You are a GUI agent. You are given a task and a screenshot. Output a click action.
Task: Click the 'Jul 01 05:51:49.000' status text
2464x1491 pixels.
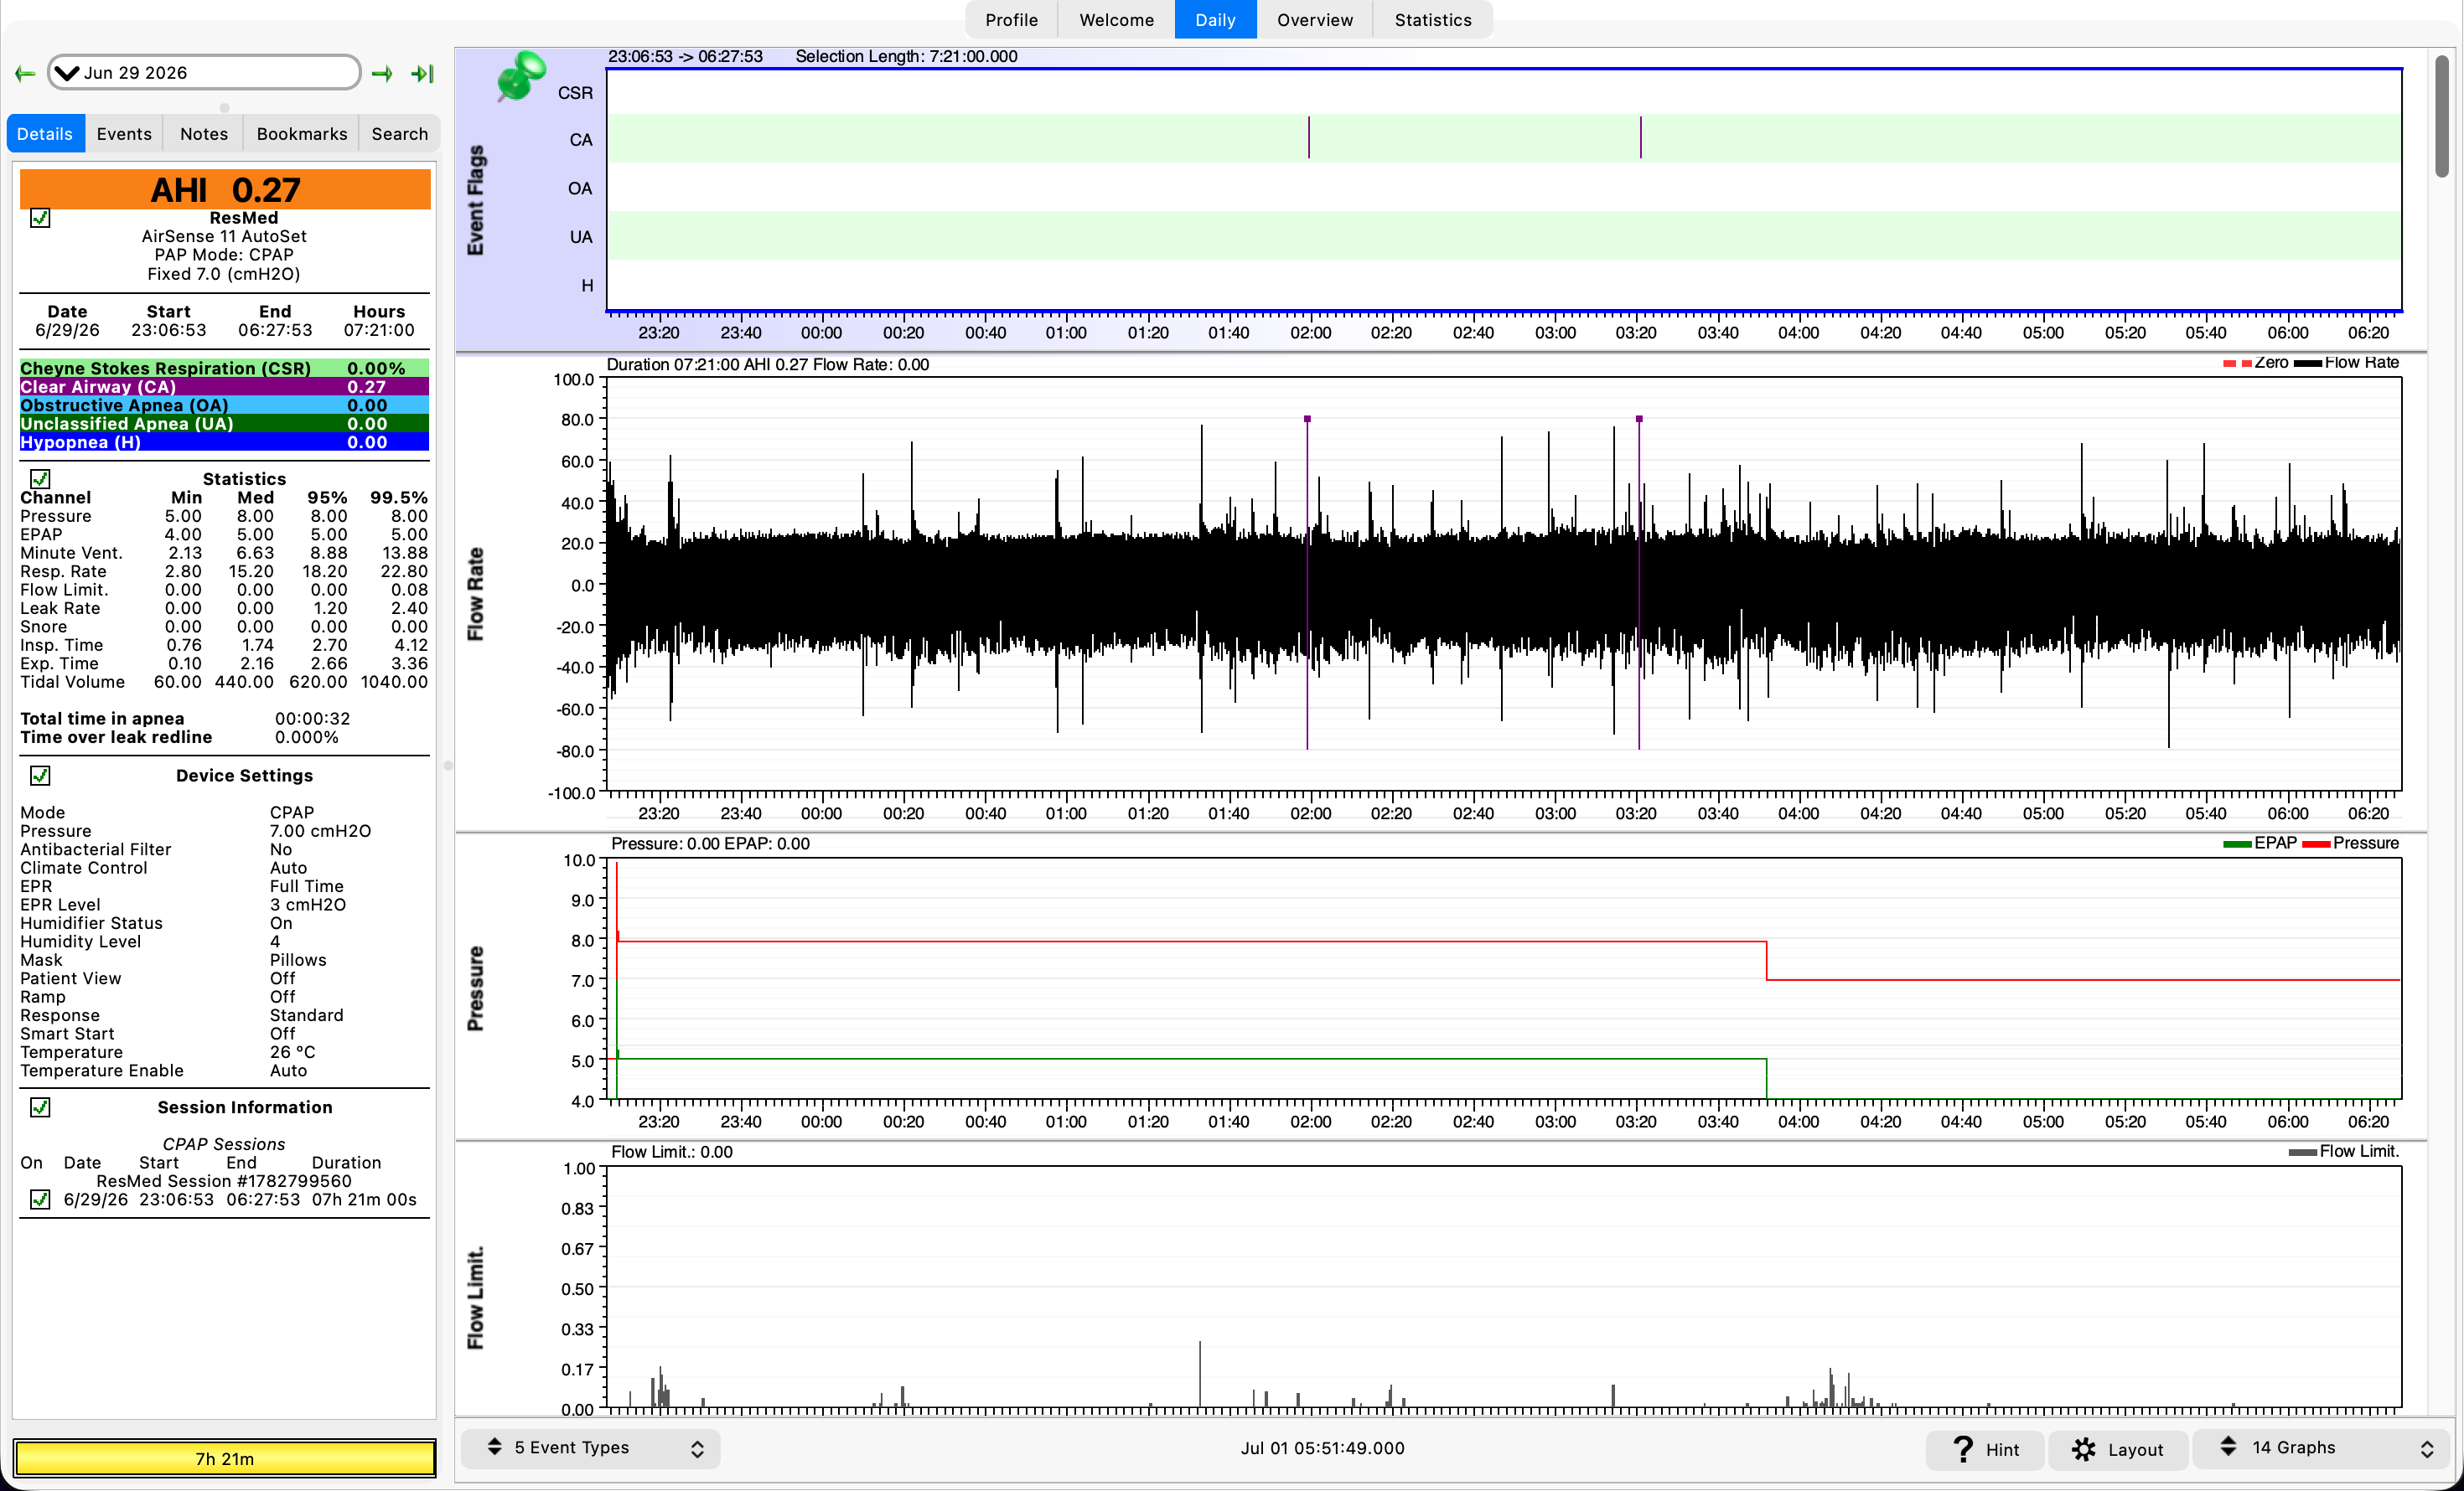coord(1322,1448)
